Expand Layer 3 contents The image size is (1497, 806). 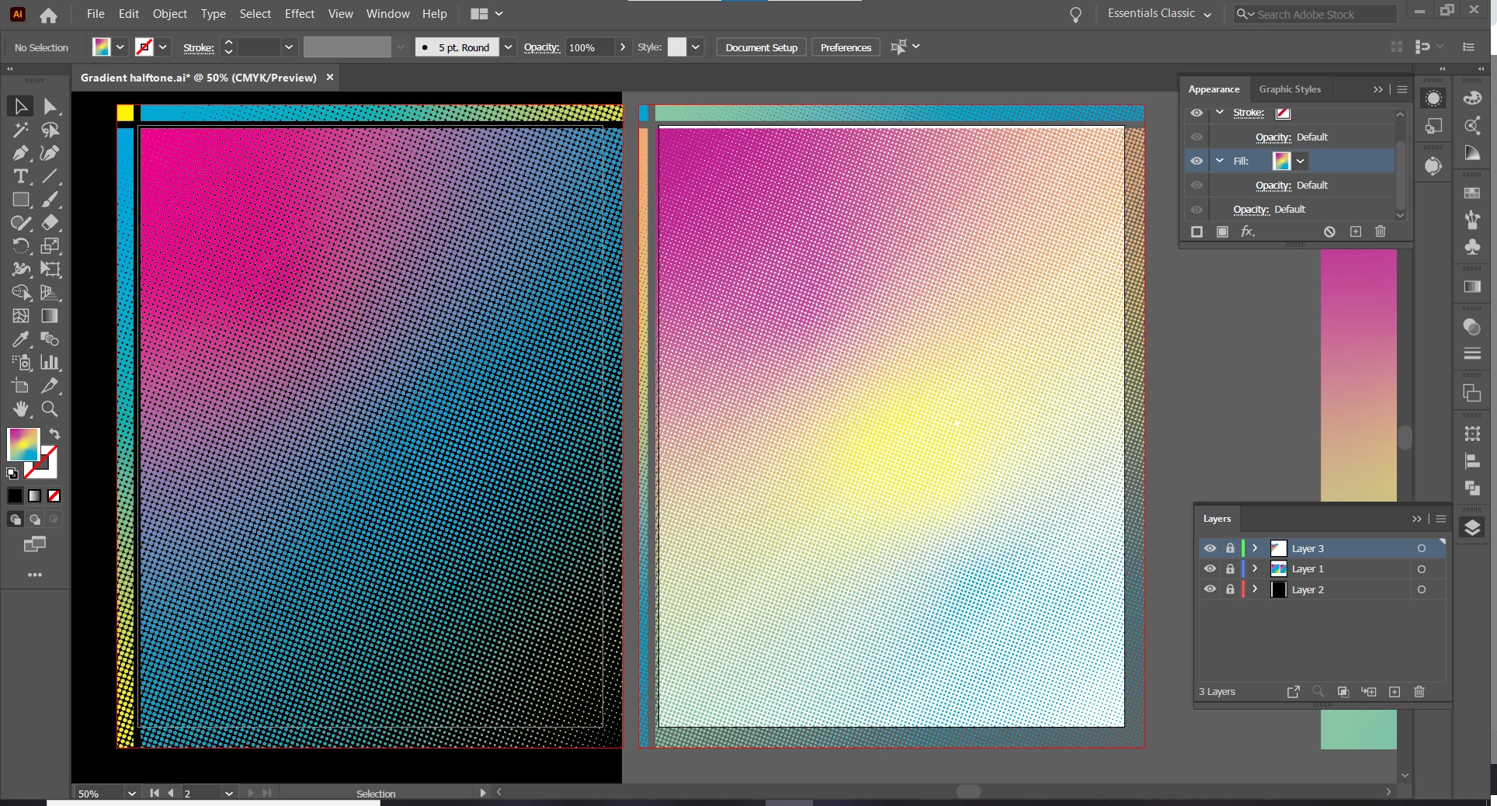1255,548
